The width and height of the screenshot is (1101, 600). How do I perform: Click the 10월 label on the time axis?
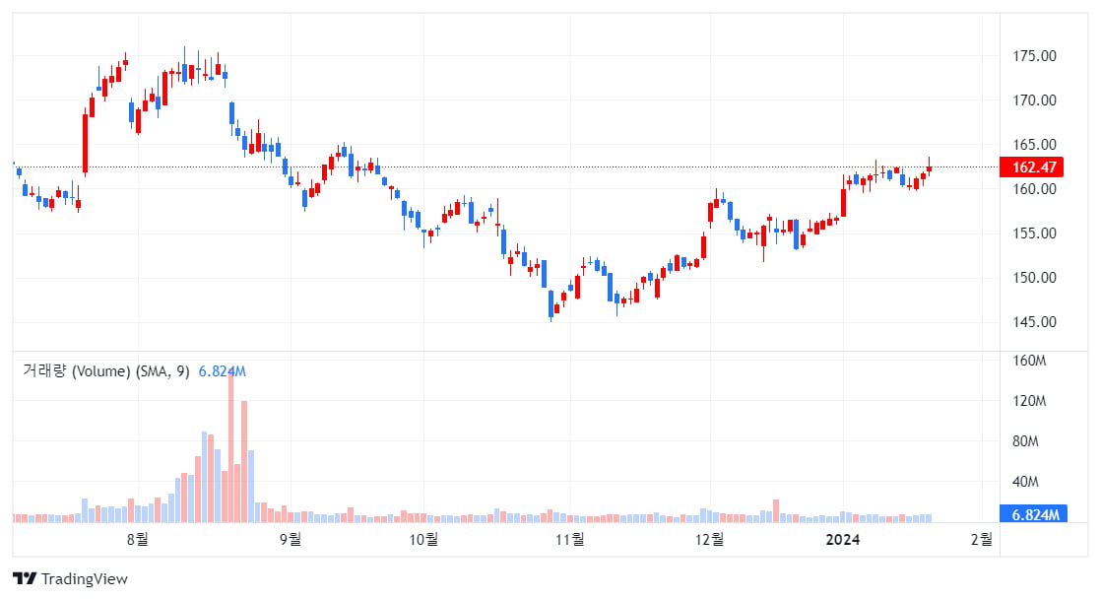(x=423, y=539)
